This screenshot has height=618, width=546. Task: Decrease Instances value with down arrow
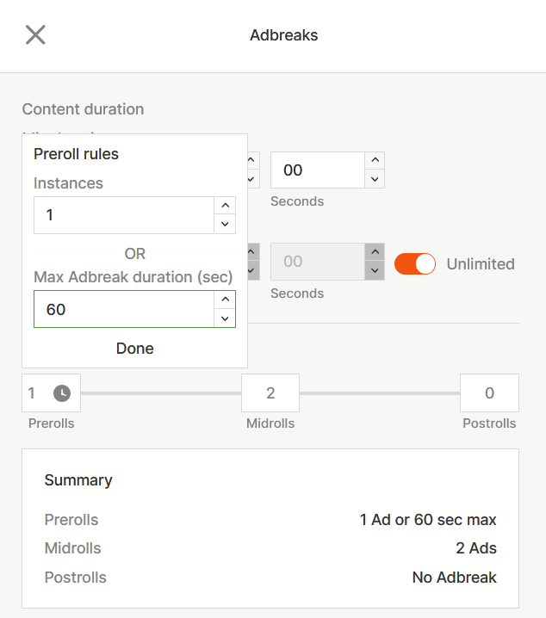pos(224,224)
